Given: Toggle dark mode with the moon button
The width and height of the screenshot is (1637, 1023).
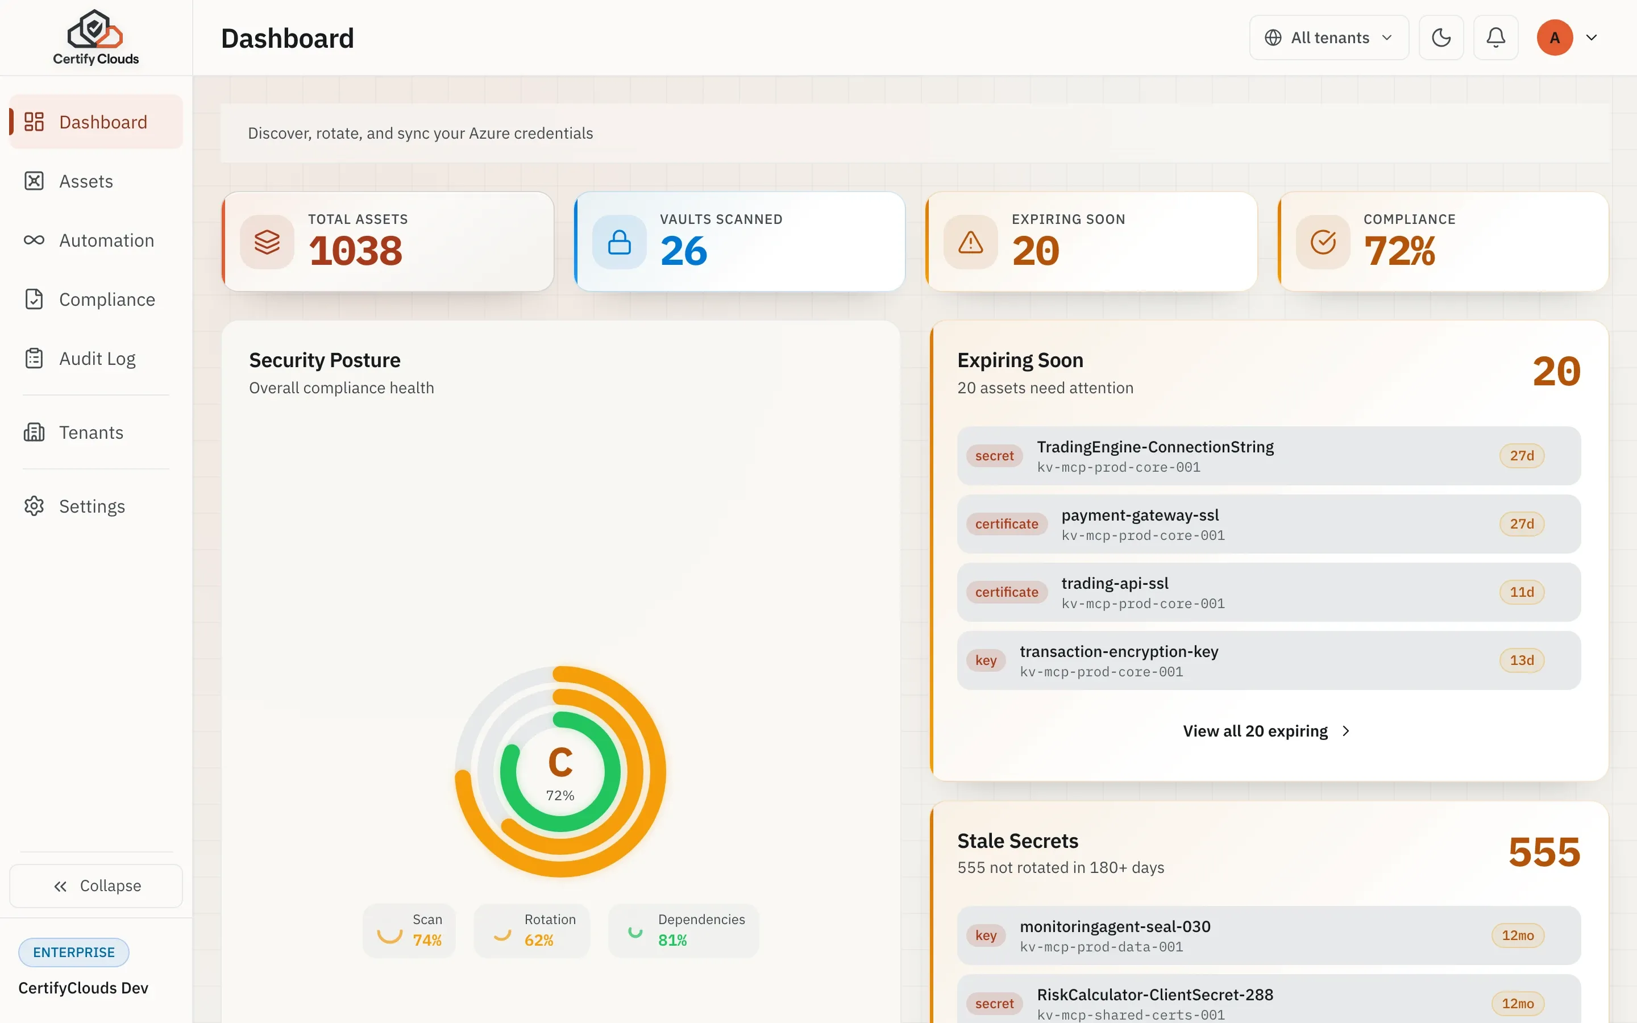Looking at the screenshot, I should click(1441, 38).
